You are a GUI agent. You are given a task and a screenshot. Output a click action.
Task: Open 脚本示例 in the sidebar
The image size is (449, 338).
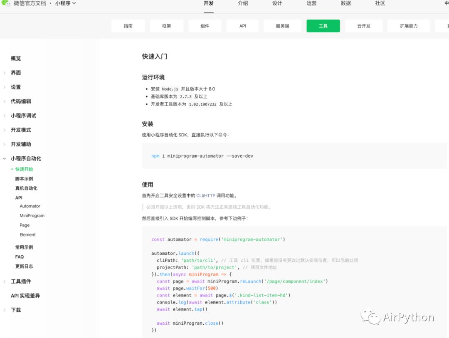(24, 179)
